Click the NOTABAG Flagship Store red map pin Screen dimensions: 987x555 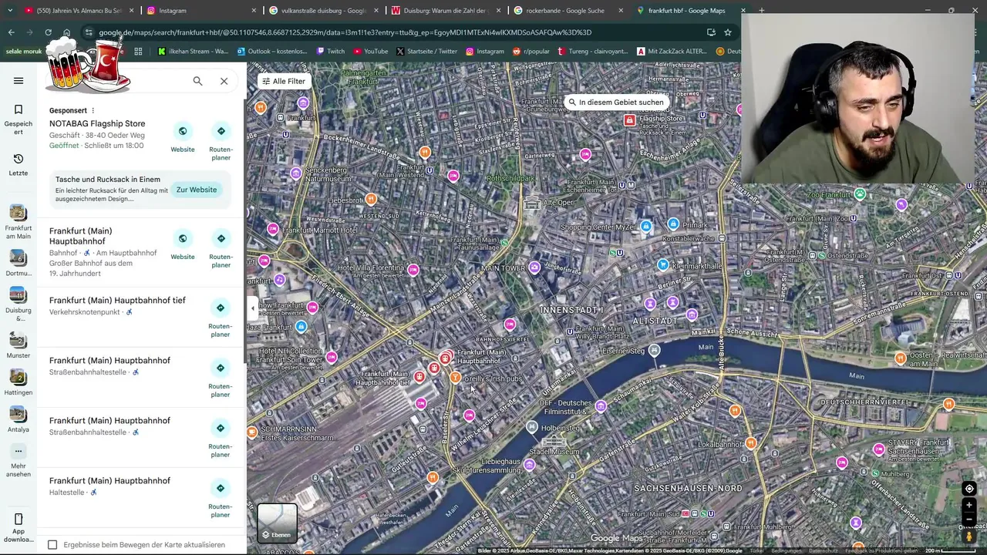click(630, 120)
